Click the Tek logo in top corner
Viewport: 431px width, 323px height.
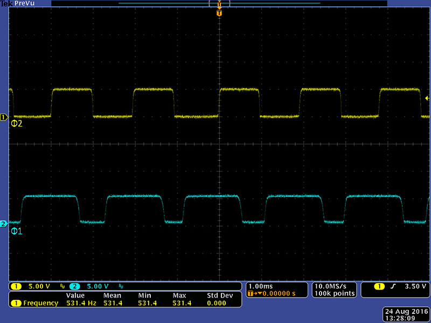point(6,3)
